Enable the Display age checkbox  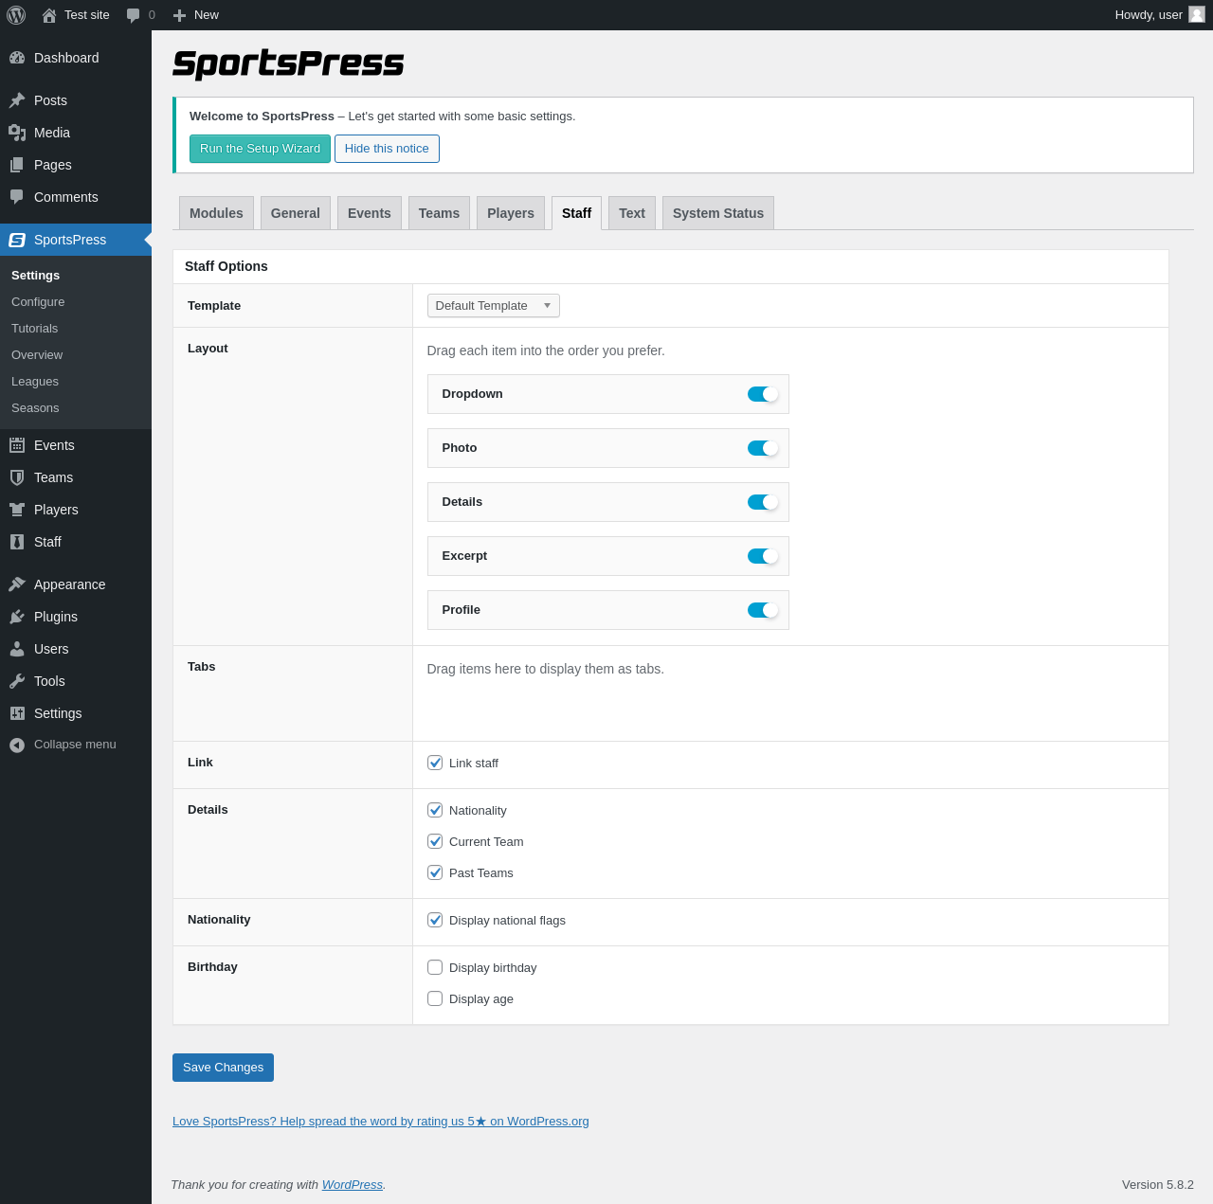pyautogui.click(x=435, y=998)
